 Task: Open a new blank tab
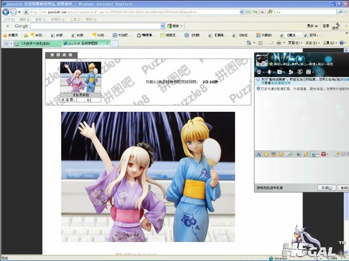115,43
